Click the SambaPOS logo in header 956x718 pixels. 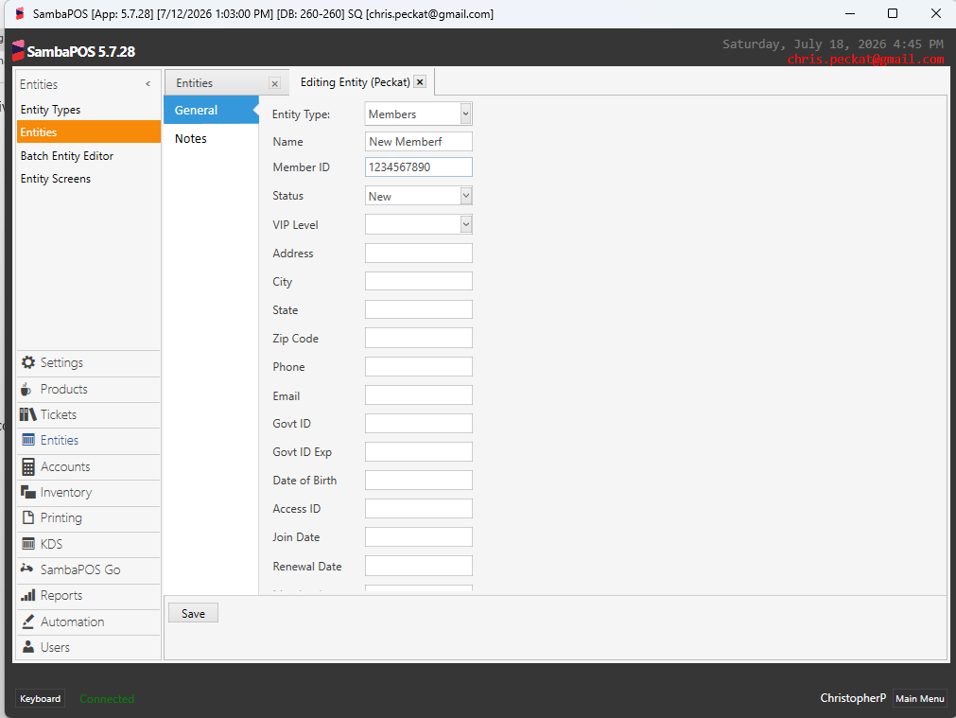[x=18, y=51]
